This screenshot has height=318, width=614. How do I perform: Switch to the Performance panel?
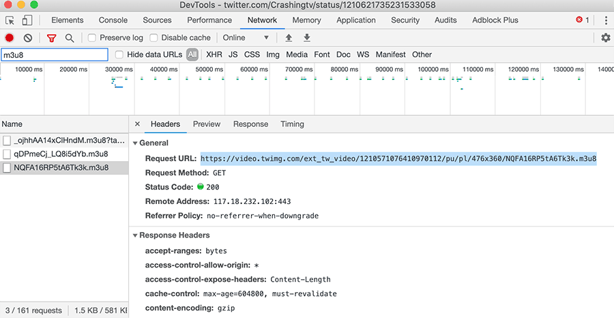(209, 20)
